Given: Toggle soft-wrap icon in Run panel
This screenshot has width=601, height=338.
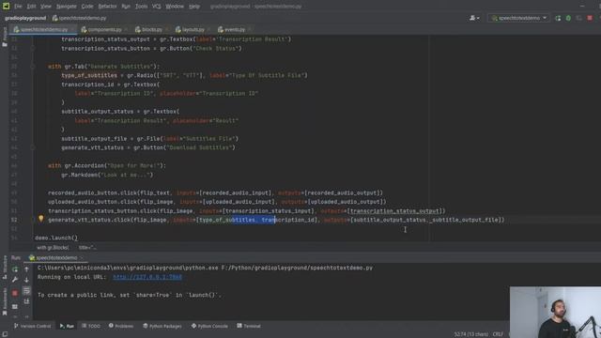Looking at the screenshot, I should point(26,291).
